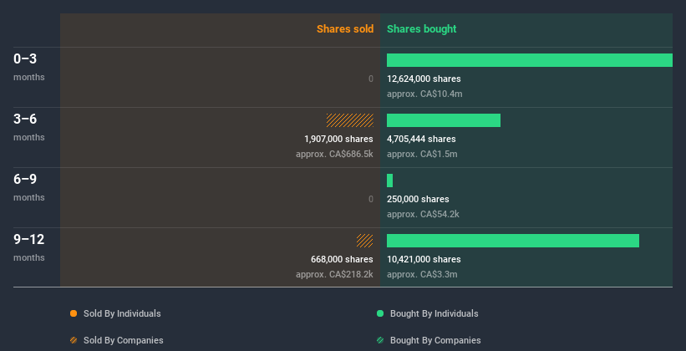Select the 0–3 months row label
Image resolution: width=686 pixels, height=351 pixels.
click(26, 59)
